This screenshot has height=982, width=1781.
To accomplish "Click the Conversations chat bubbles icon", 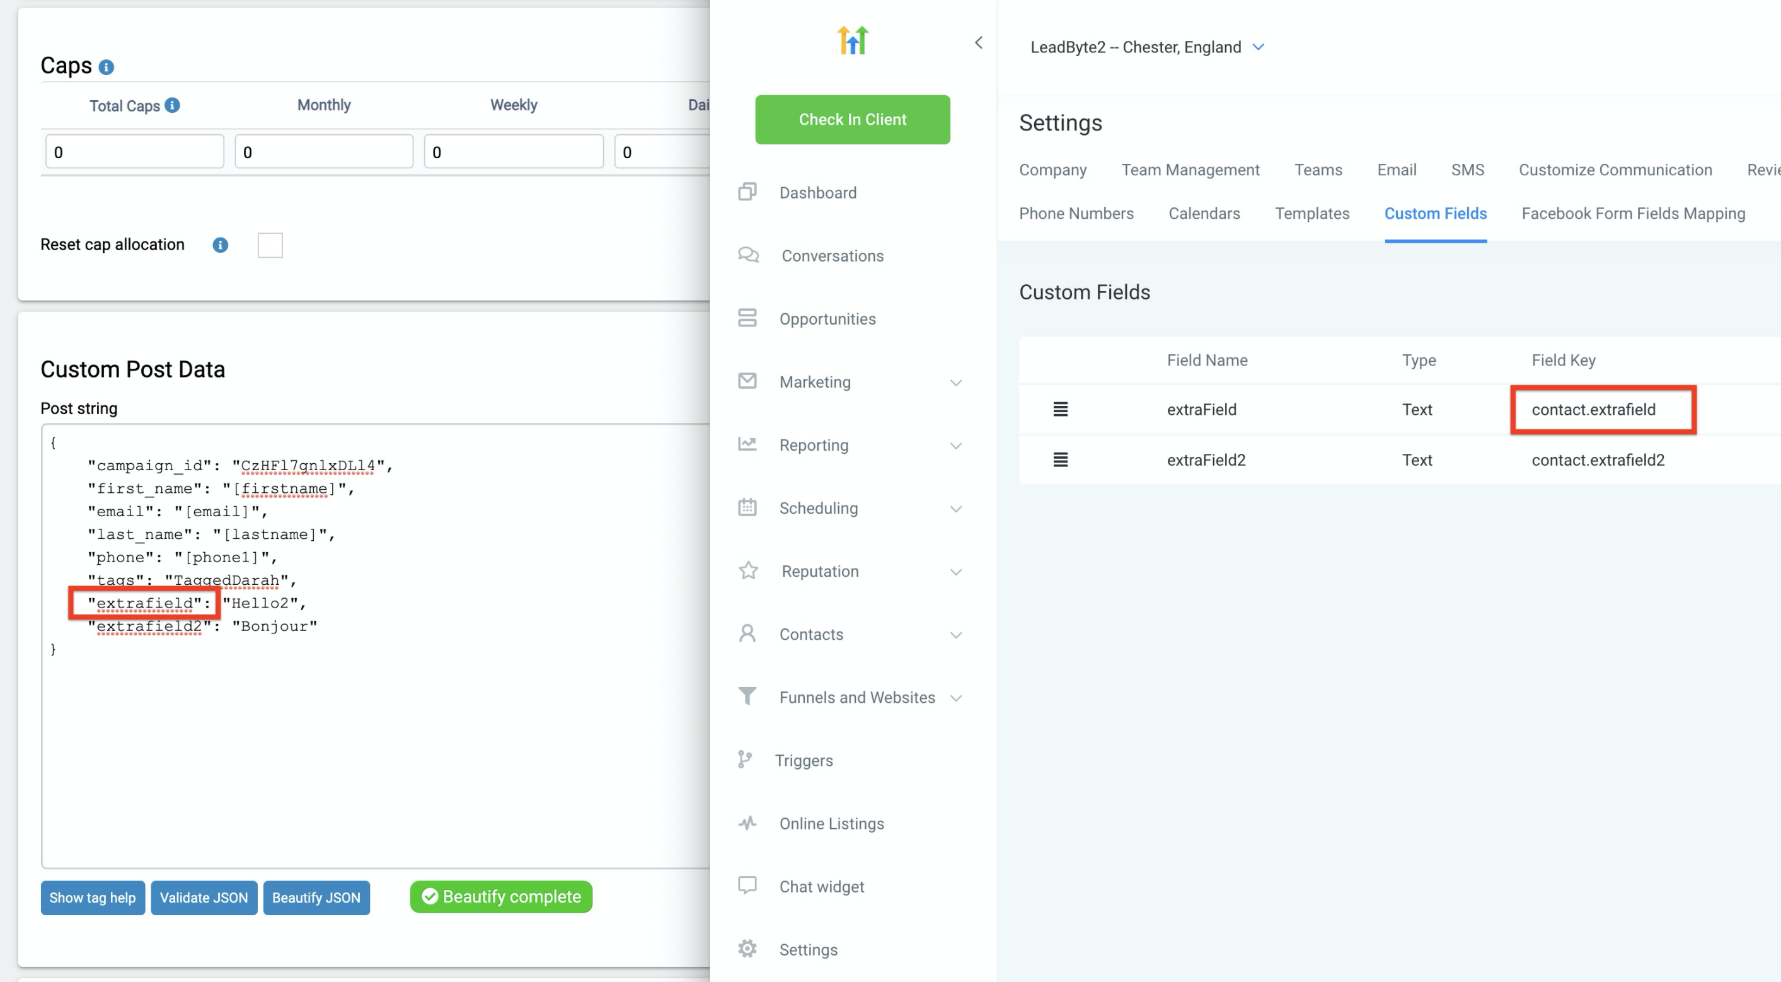I will pyautogui.click(x=748, y=255).
